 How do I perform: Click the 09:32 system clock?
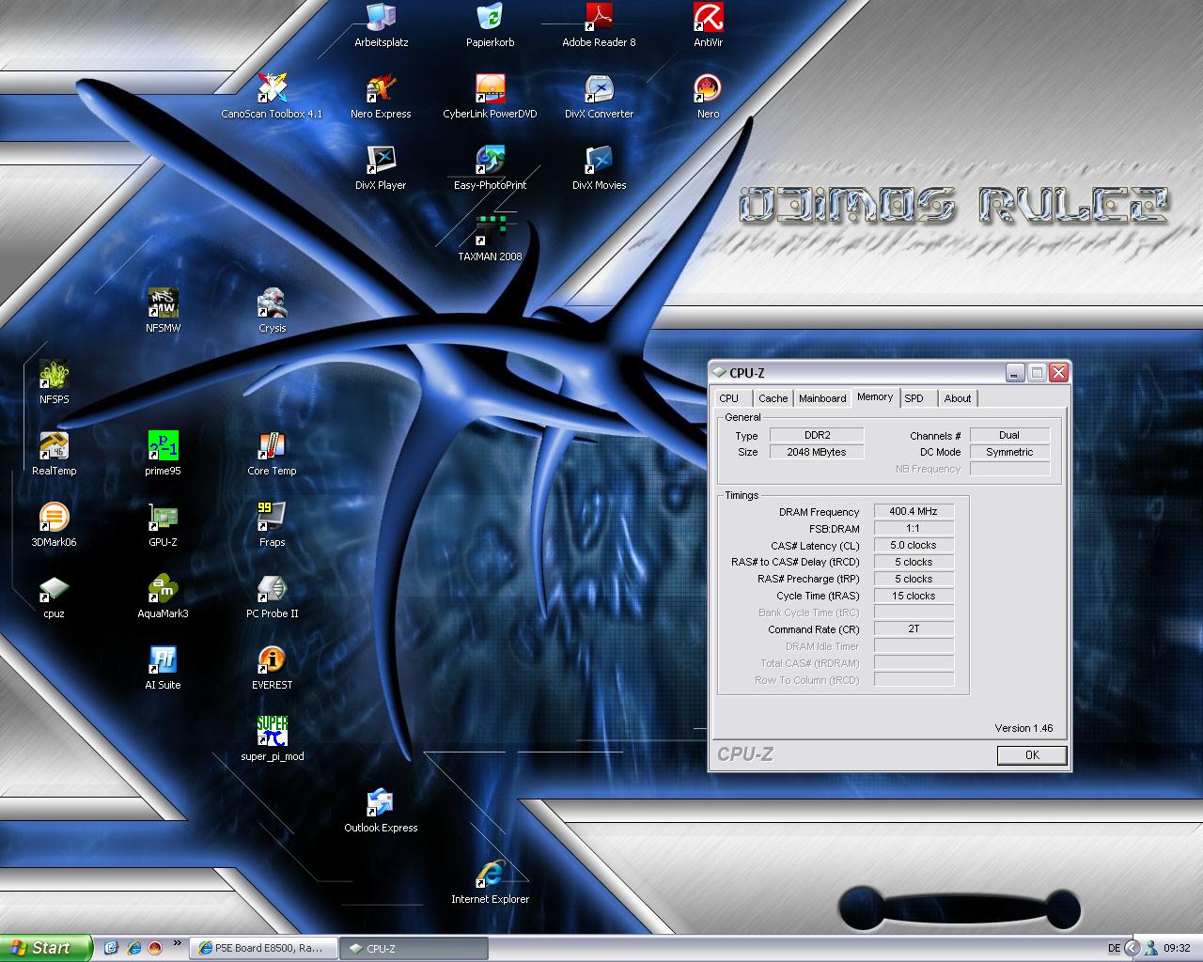pos(1177,948)
